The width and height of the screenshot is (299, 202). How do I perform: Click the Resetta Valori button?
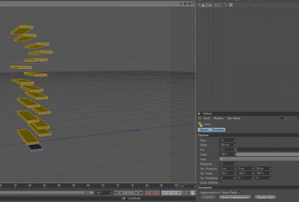(x=265, y=197)
